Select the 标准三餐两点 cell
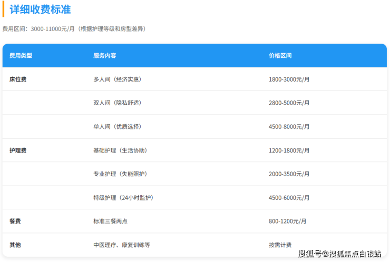Viewport: 390px width, 262px height. click(x=110, y=221)
